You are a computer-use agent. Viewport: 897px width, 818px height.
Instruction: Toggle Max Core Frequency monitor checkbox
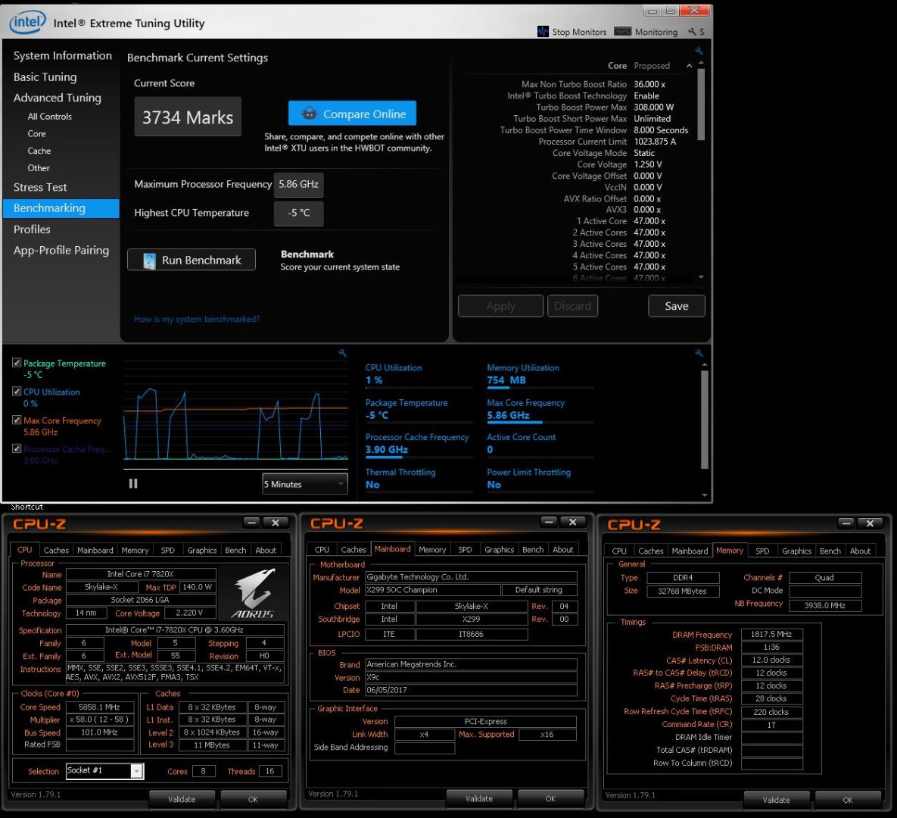(x=17, y=420)
